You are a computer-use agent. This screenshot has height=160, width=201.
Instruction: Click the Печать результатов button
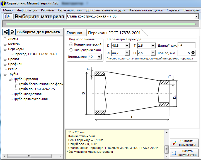click(184, 153)
